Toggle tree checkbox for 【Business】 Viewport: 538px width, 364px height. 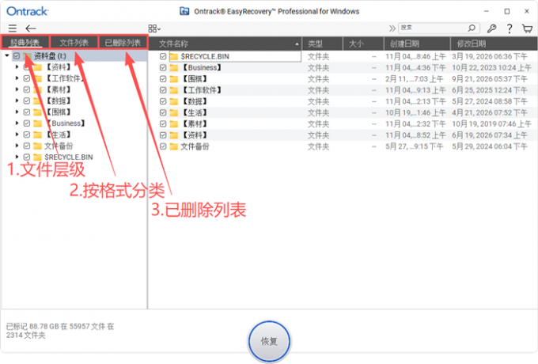click(x=27, y=123)
